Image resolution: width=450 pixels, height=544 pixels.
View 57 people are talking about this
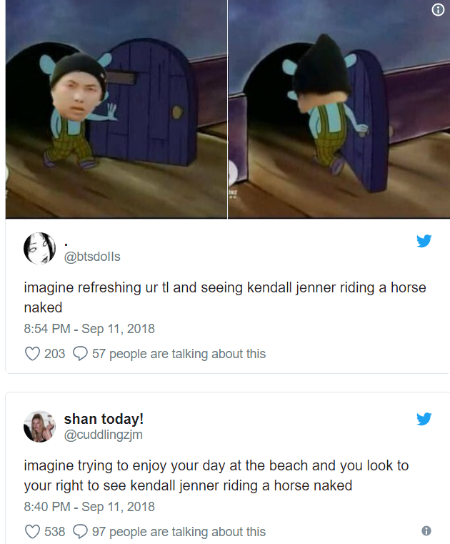179,354
